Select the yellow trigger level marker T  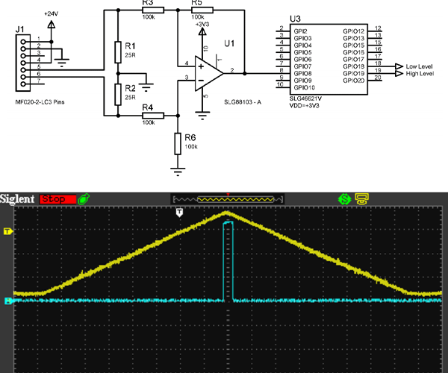[8, 231]
